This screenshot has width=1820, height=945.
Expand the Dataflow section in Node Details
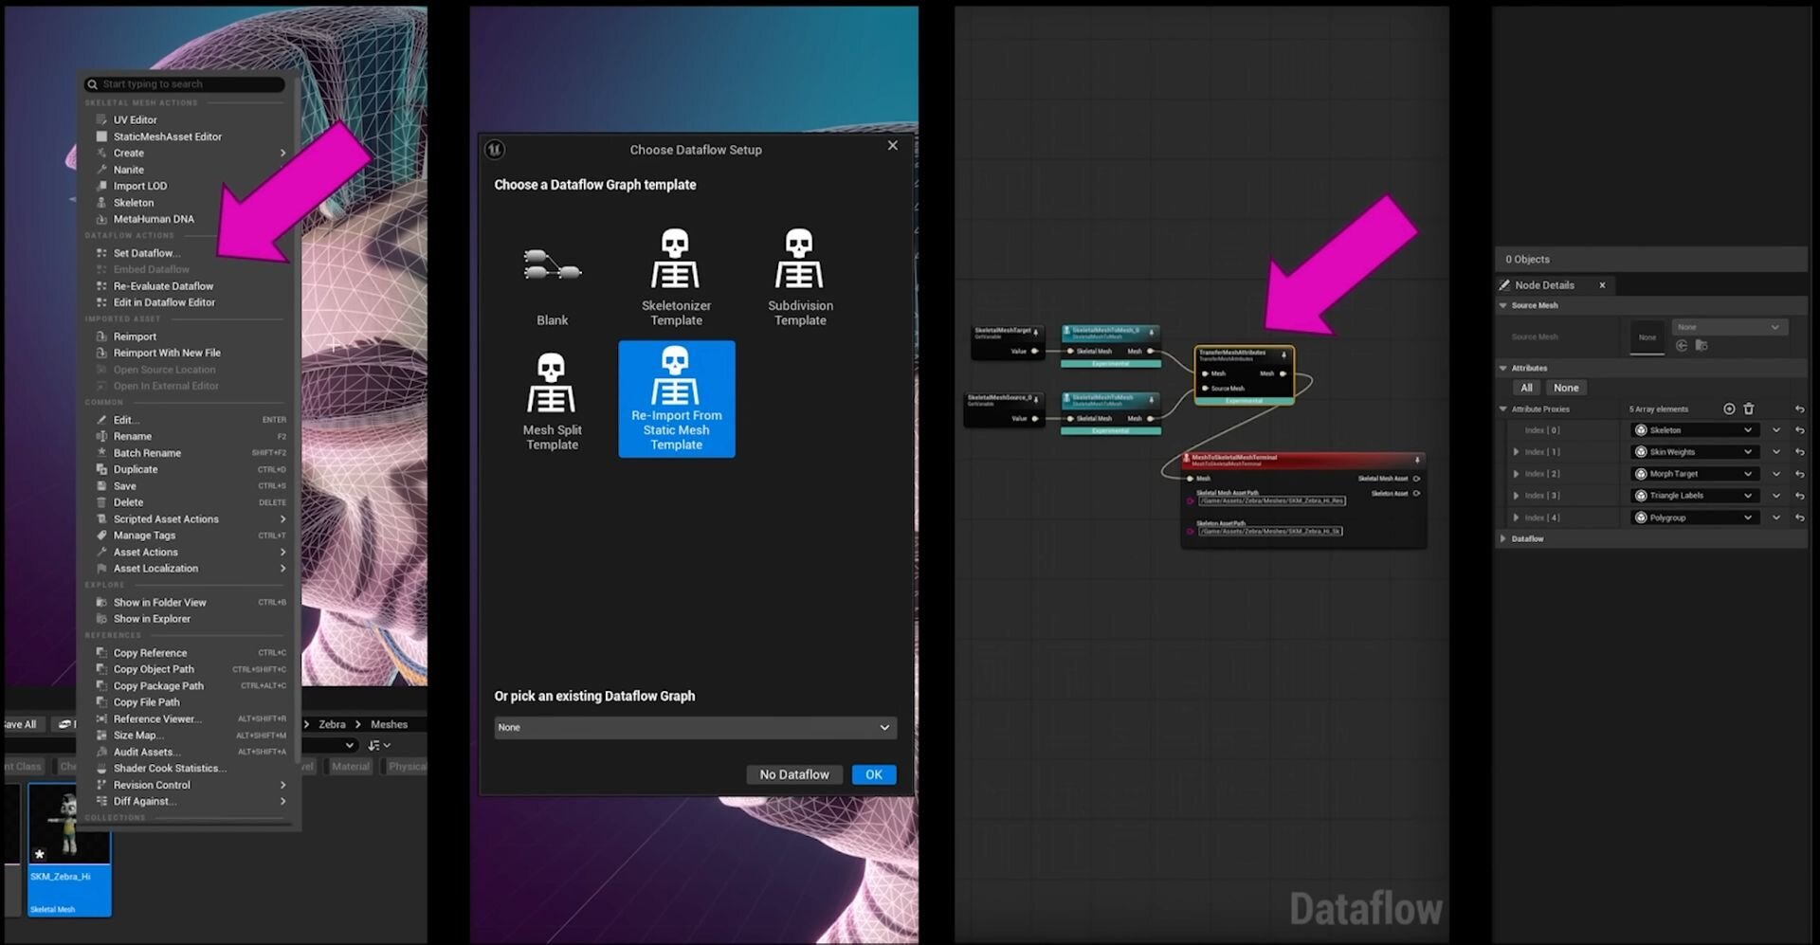tap(1503, 538)
